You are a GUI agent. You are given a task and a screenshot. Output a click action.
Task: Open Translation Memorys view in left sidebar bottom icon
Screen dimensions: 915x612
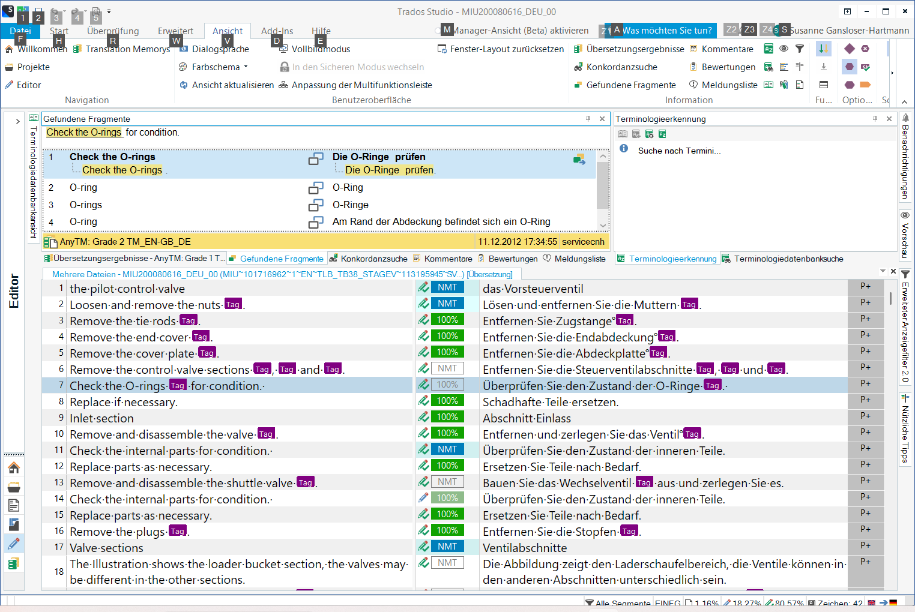(x=14, y=563)
